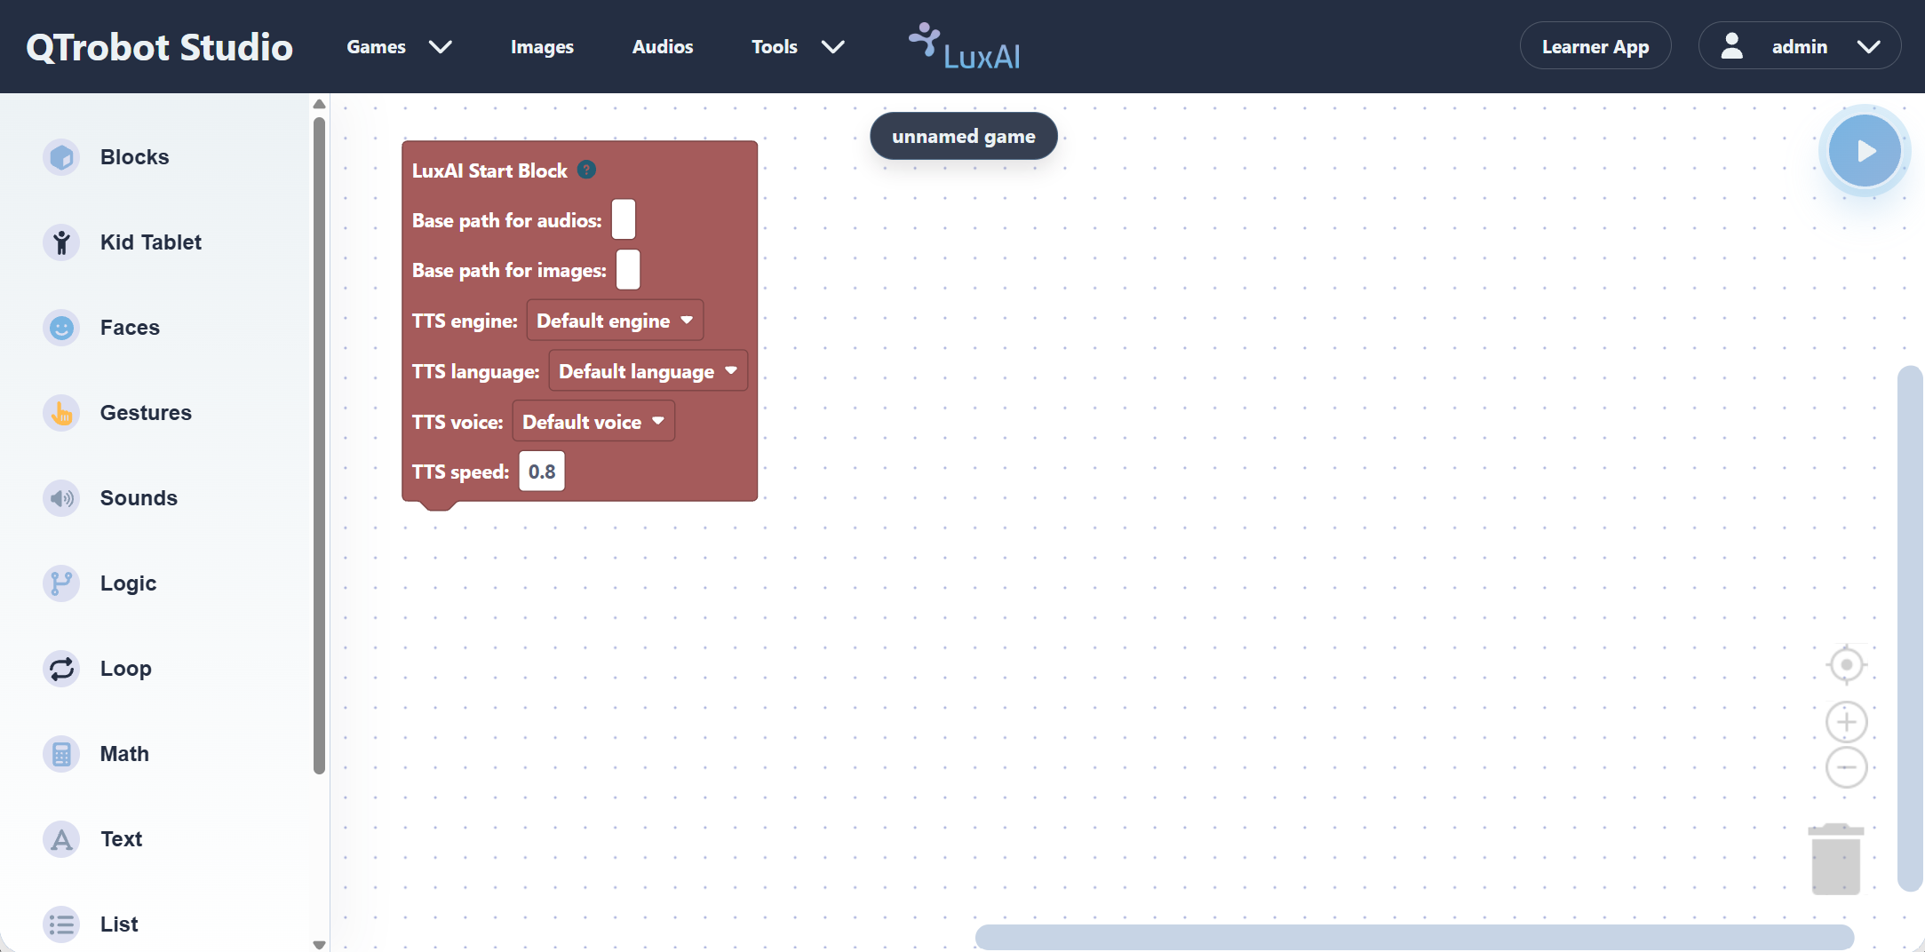Image resolution: width=1925 pixels, height=952 pixels.
Task: Select the Kid Tablet category icon
Action: click(61, 242)
